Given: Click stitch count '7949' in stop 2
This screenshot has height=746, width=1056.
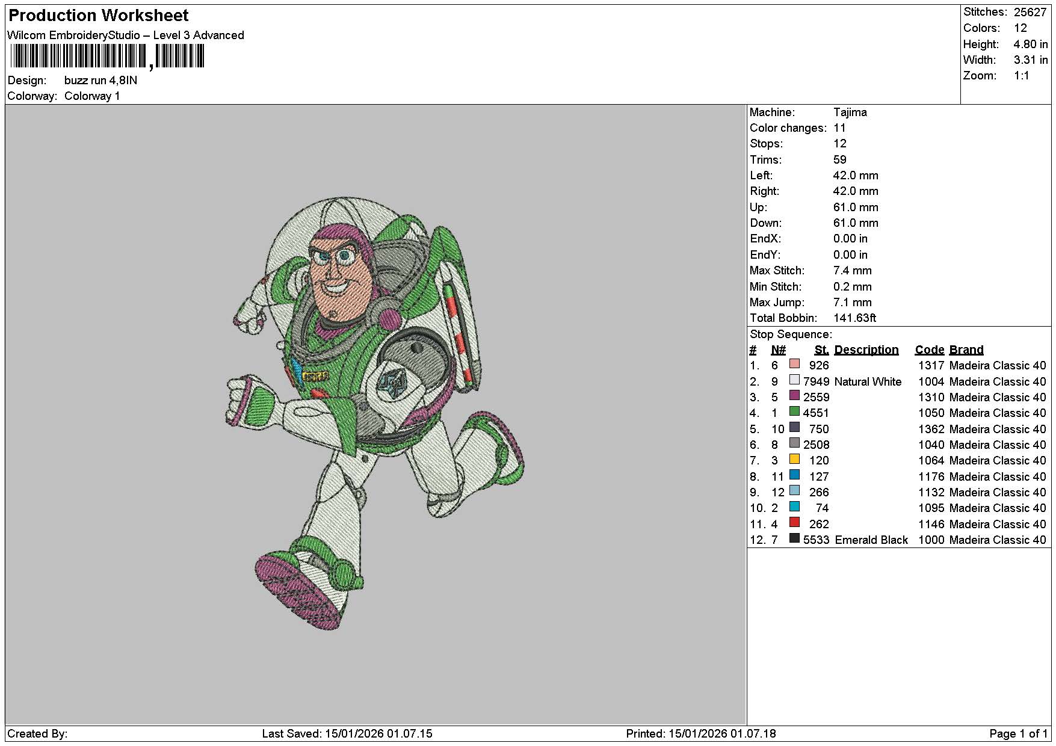Looking at the screenshot, I should click(816, 382).
